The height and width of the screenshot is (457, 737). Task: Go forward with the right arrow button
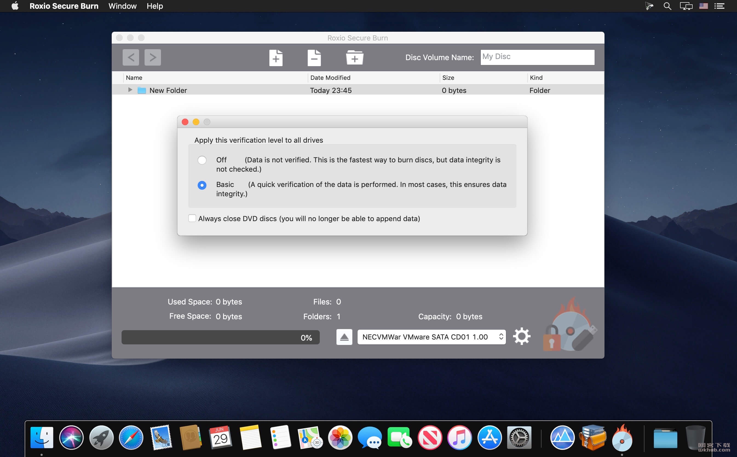(x=152, y=57)
